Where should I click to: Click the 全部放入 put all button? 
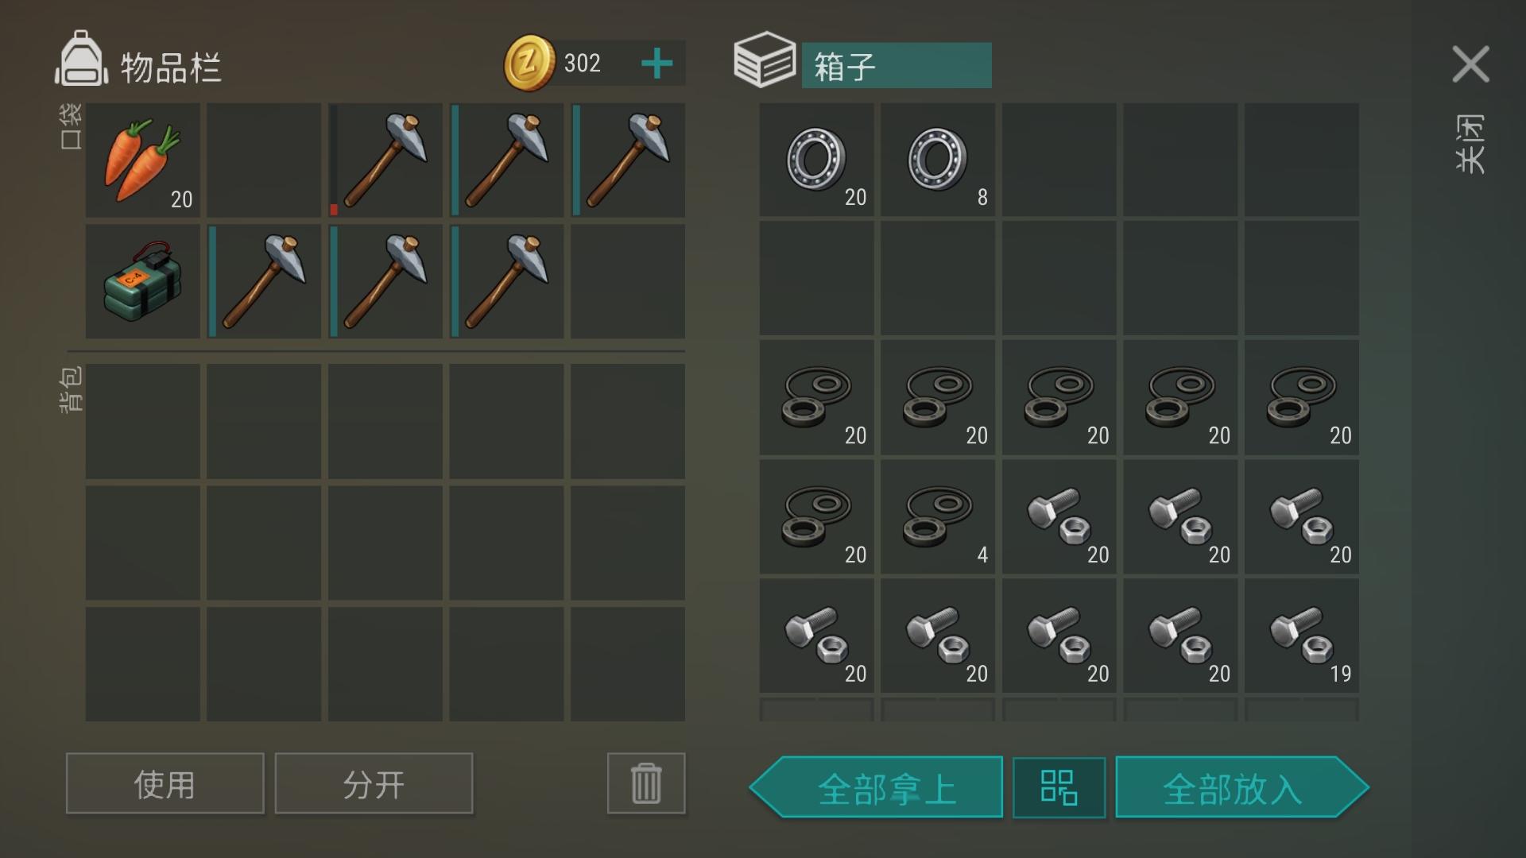[1241, 787]
